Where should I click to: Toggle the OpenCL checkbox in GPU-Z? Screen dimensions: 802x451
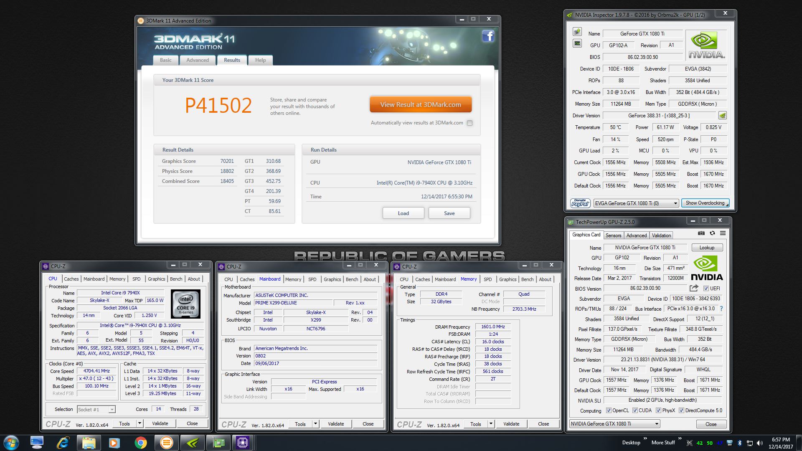pos(609,410)
